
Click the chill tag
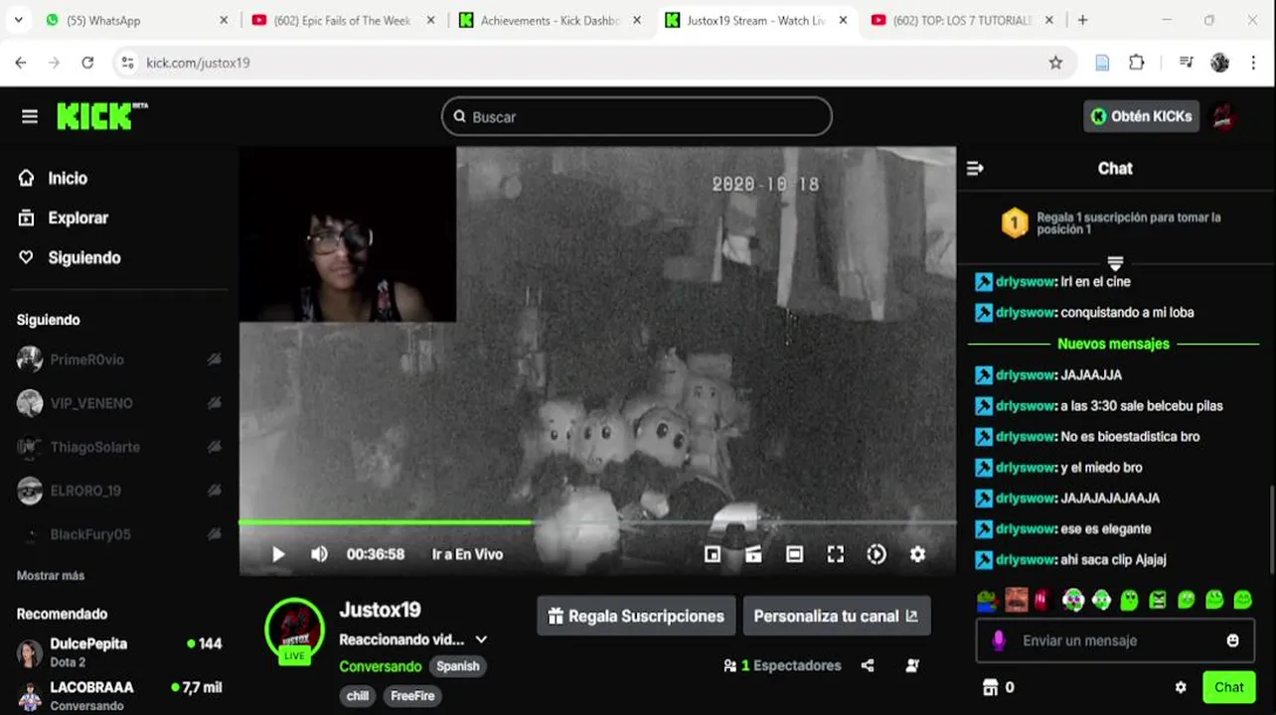click(x=358, y=696)
